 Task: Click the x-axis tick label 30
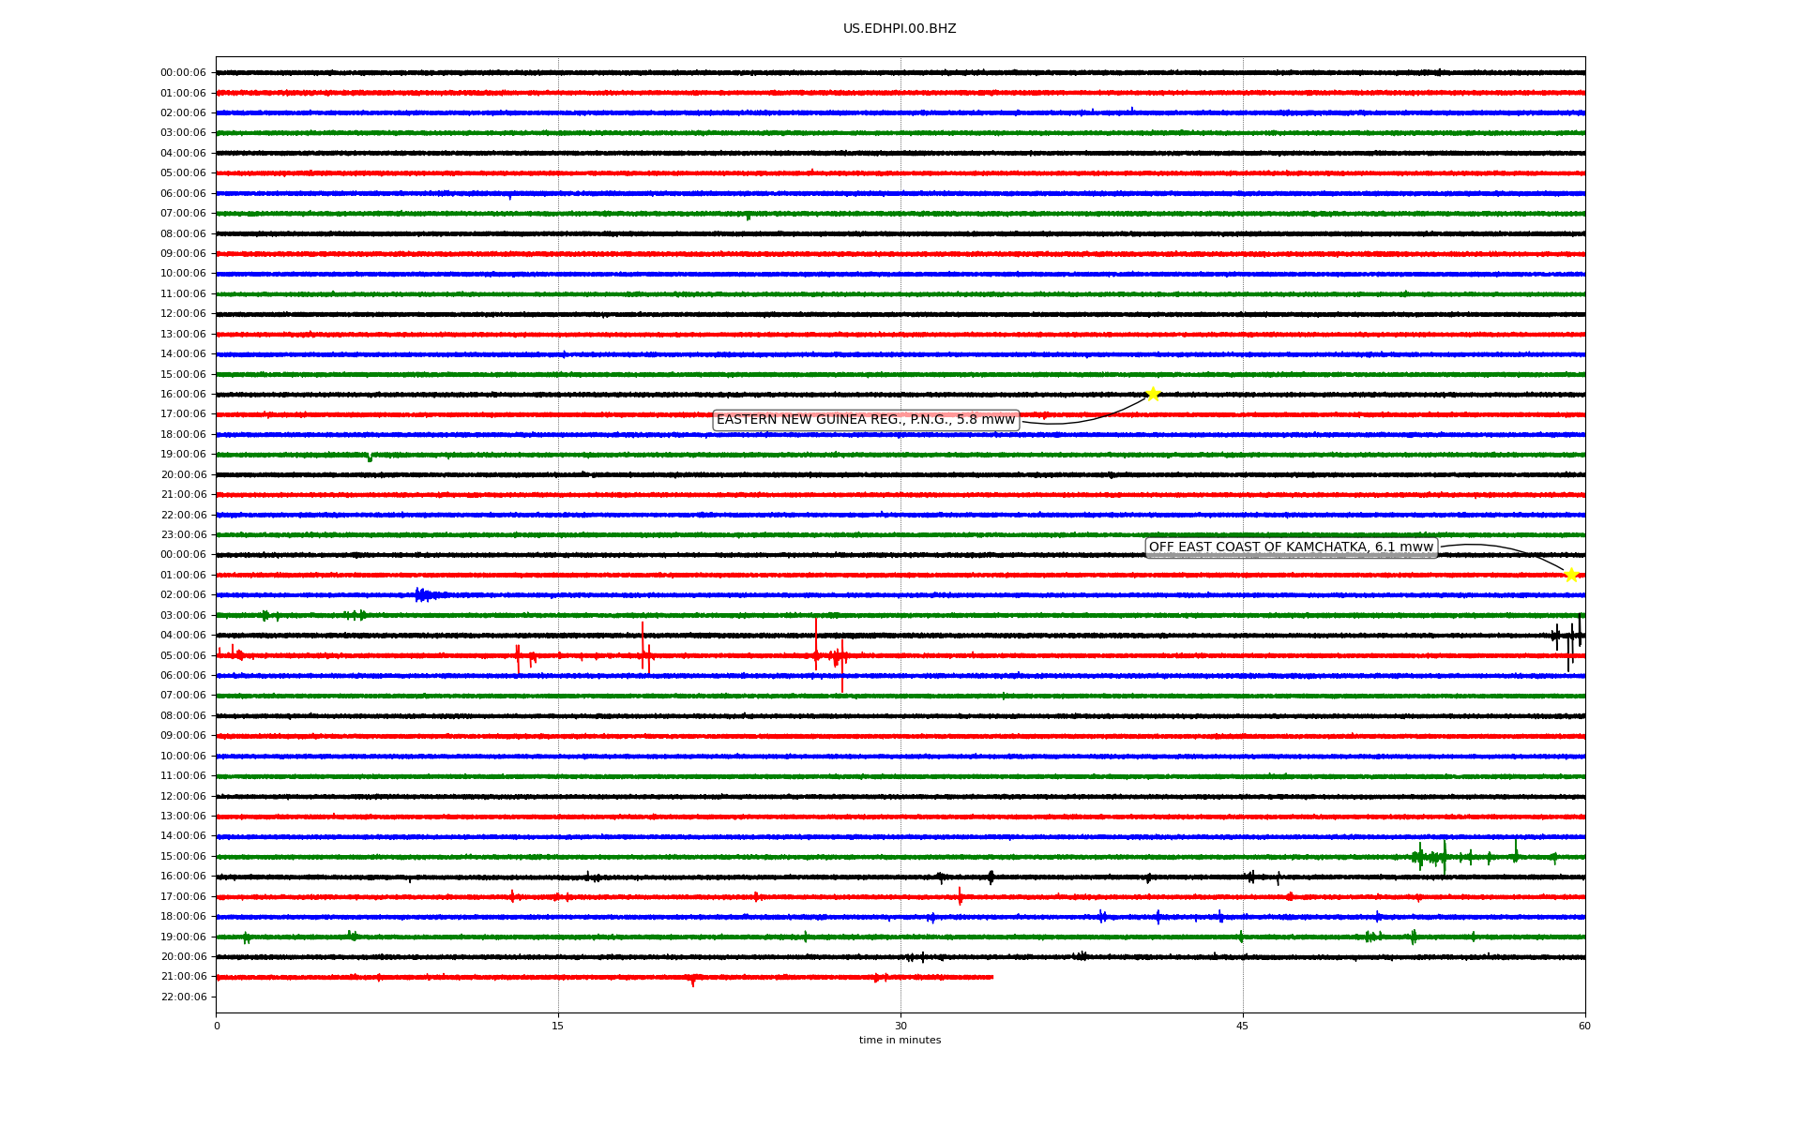coord(900,1026)
